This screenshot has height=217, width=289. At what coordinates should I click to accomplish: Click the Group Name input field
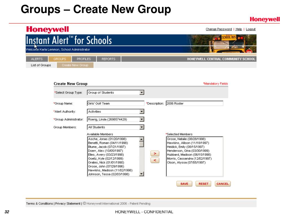click(115, 103)
